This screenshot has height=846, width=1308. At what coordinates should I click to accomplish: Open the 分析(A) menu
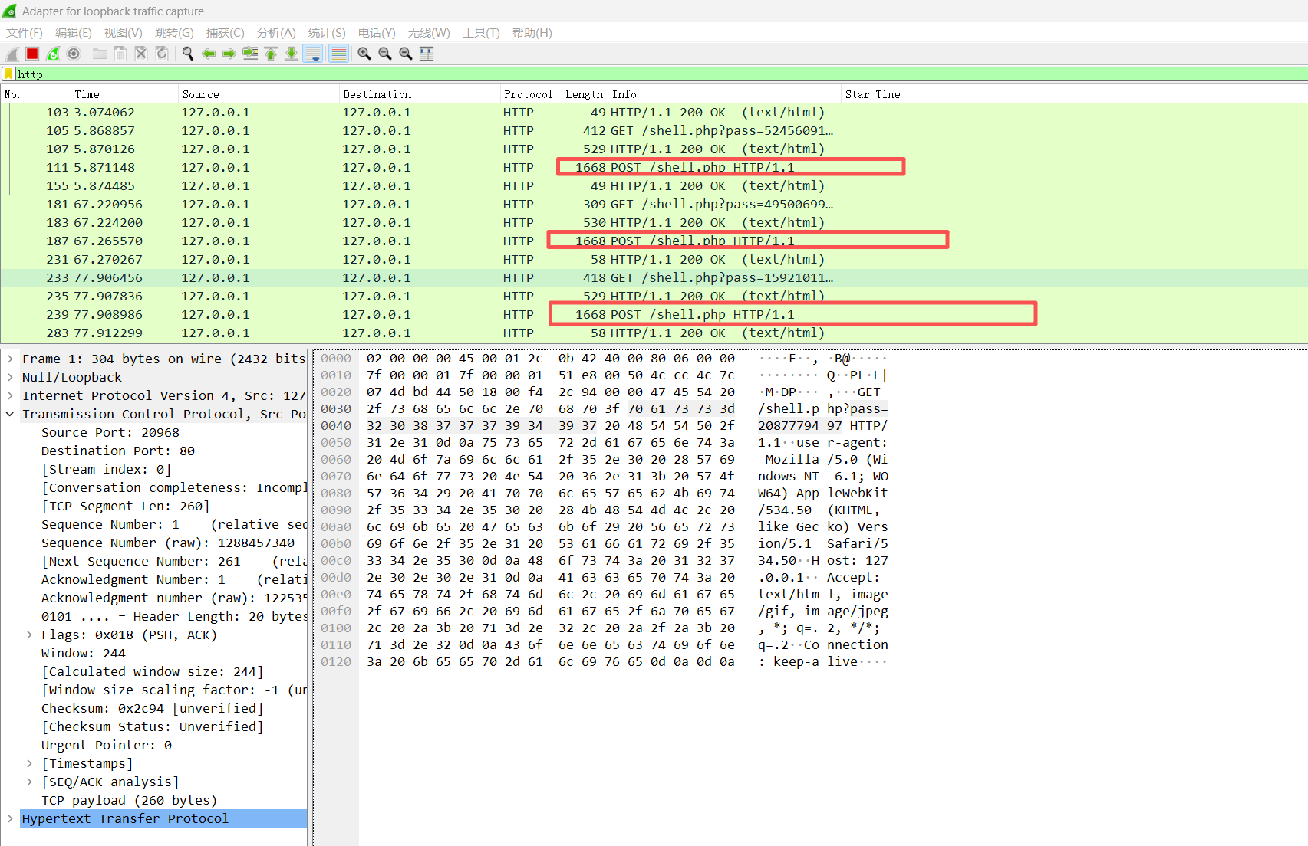pos(275,32)
